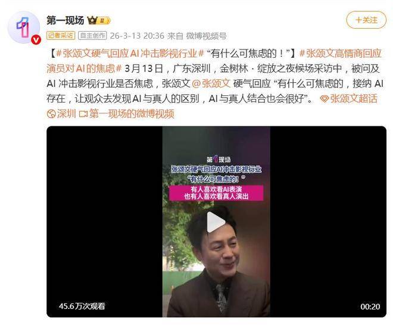Click the video duration label 00:20
The width and height of the screenshot is (393, 331).
[370, 307]
